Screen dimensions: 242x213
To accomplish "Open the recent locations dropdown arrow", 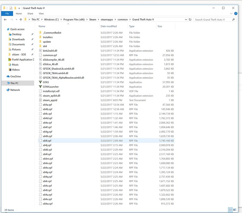I will 16,20.
